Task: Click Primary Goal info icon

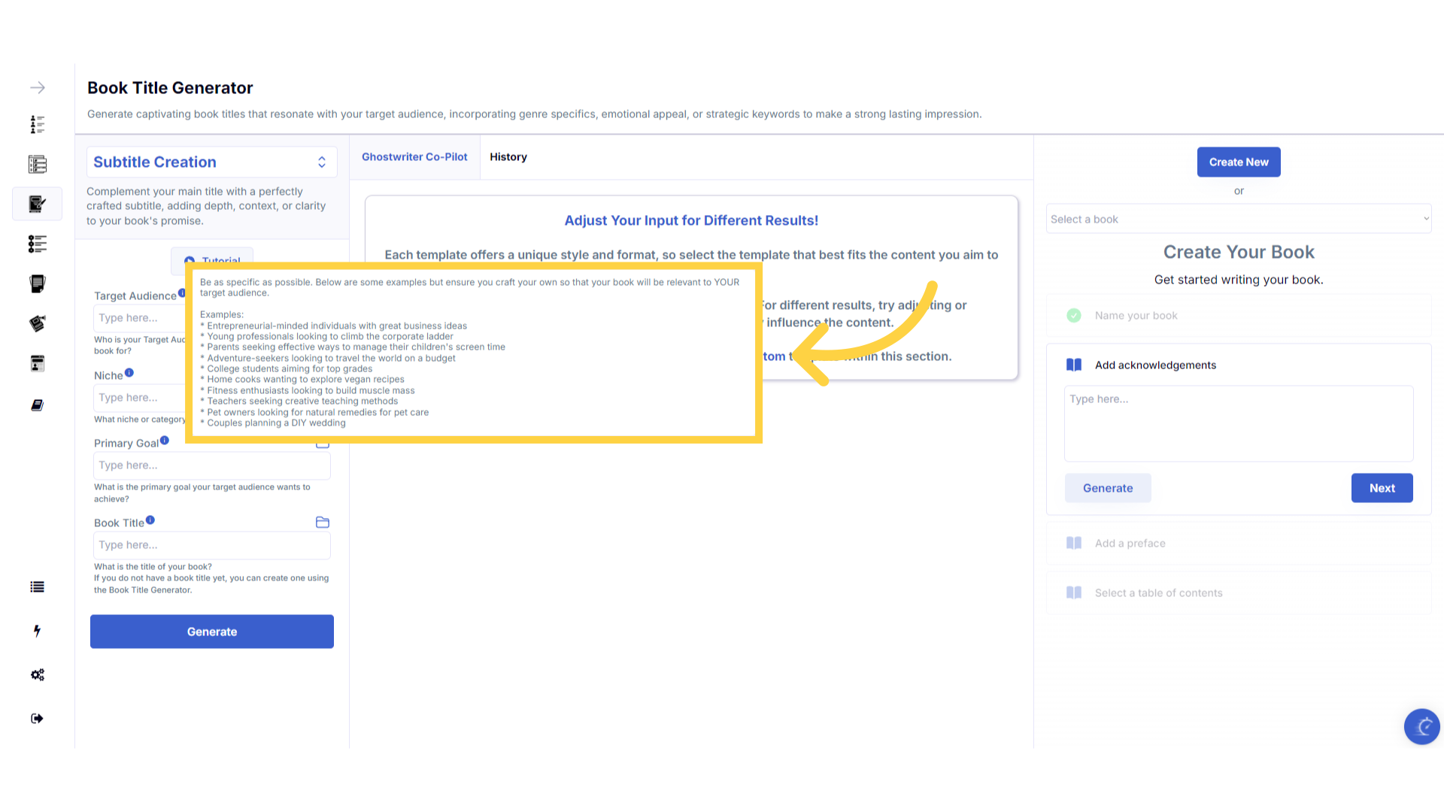Action: click(x=165, y=441)
